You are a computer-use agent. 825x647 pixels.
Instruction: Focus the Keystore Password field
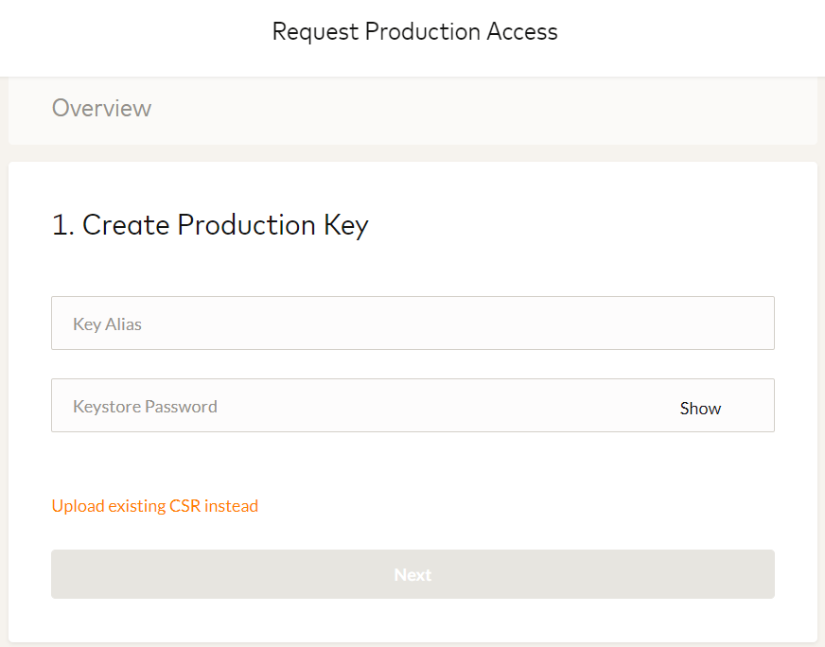point(360,407)
